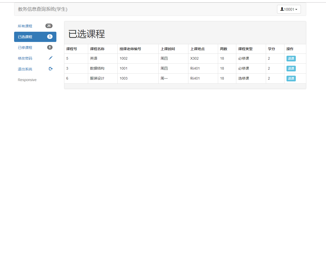Select 已修课程 in the sidebar
Screen dimensions: 326x253
coord(25,47)
